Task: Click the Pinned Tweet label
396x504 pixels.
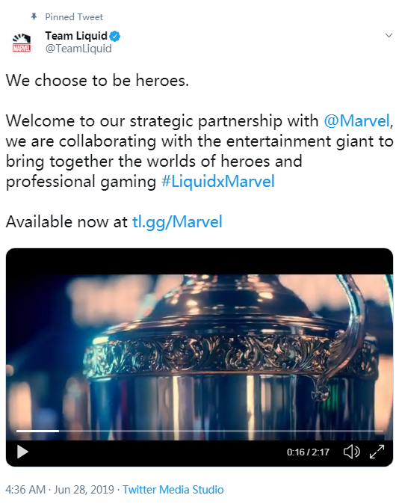Action: pos(74,16)
